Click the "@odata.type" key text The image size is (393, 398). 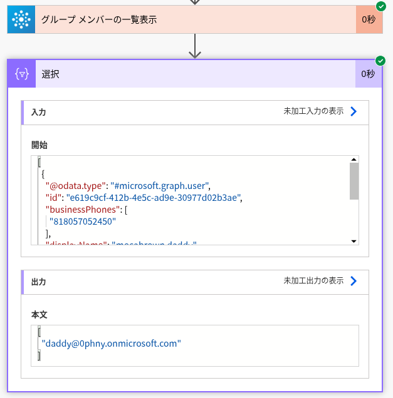(75, 186)
